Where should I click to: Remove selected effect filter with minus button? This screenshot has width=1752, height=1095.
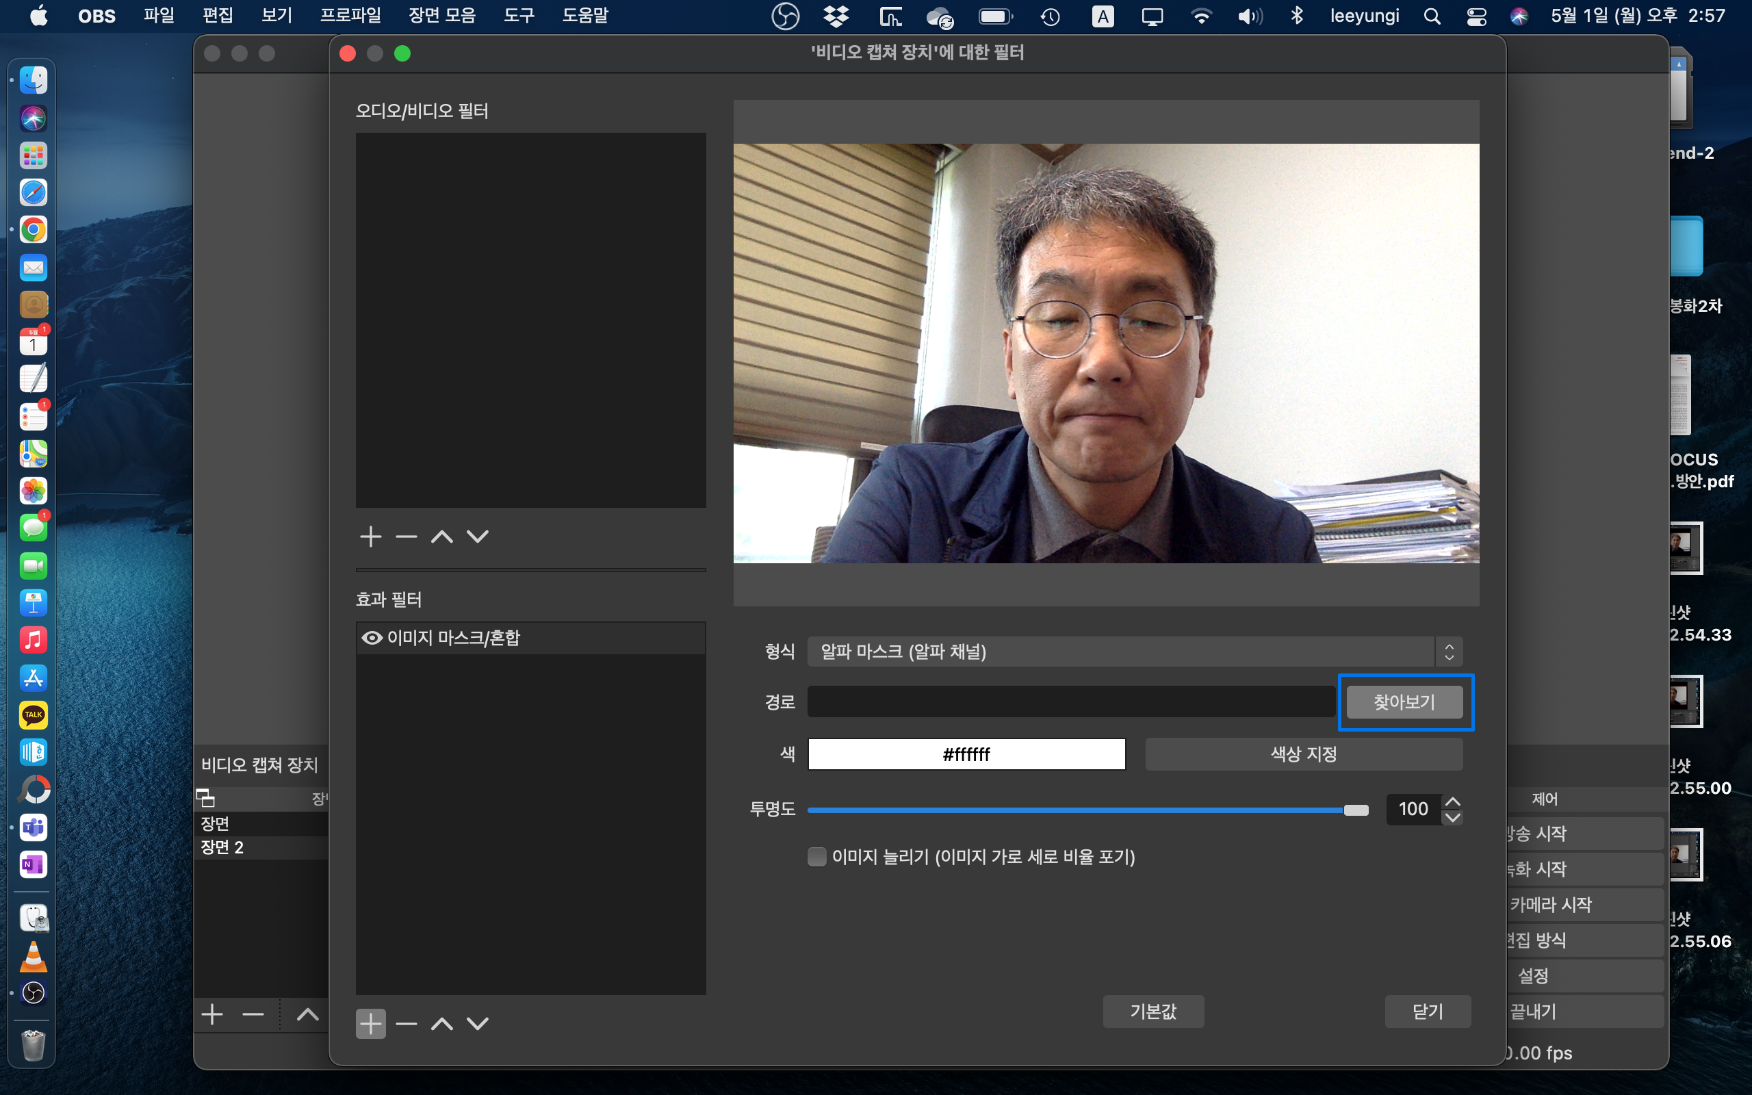pyautogui.click(x=406, y=1023)
